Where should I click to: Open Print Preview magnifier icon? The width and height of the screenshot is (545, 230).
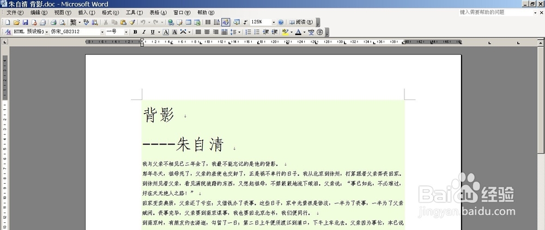click(63, 22)
